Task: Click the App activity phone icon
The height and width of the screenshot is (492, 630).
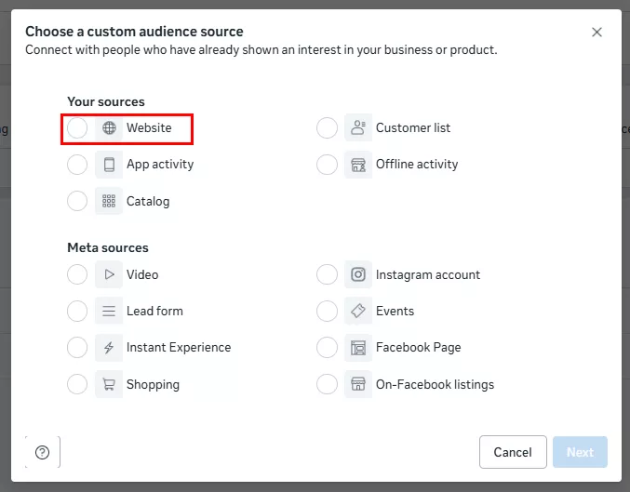Action: point(109,165)
